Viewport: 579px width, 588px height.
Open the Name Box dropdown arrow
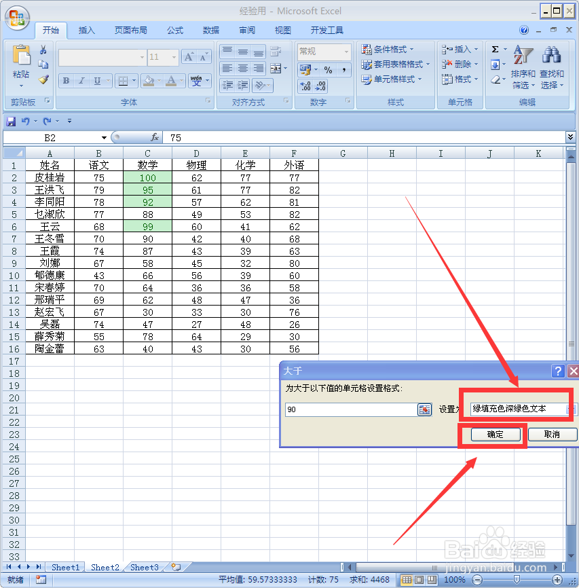click(104, 138)
